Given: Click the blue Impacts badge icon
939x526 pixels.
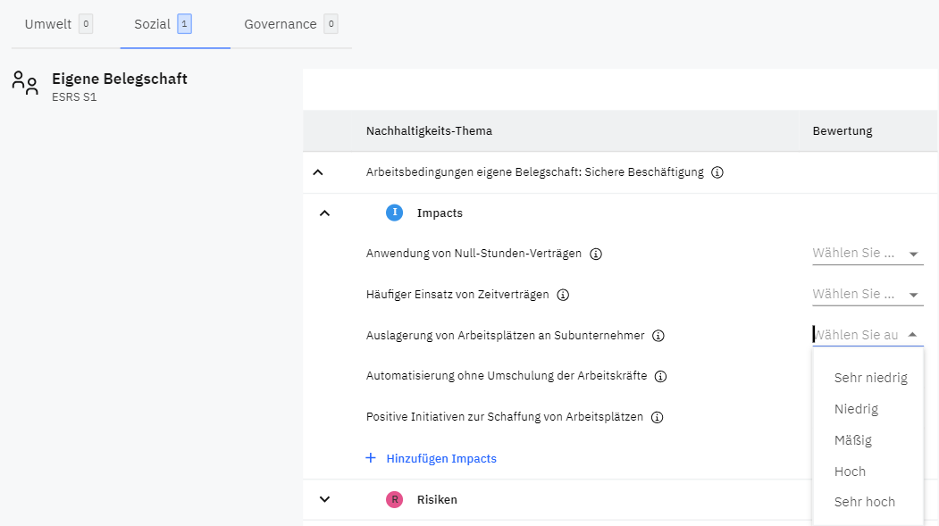Looking at the screenshot, I should pyautogui.click(x=394, y=213).
